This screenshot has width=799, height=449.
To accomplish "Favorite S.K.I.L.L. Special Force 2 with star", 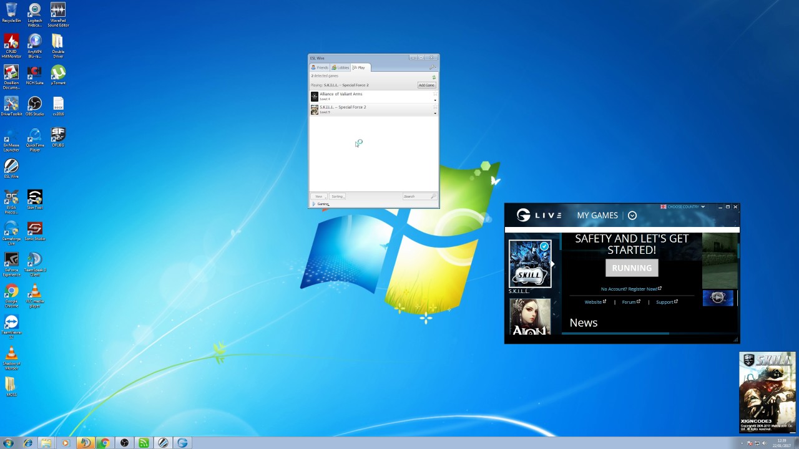I will pos(435,107).
